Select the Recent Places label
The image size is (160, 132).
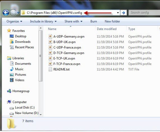pos(24,47)
